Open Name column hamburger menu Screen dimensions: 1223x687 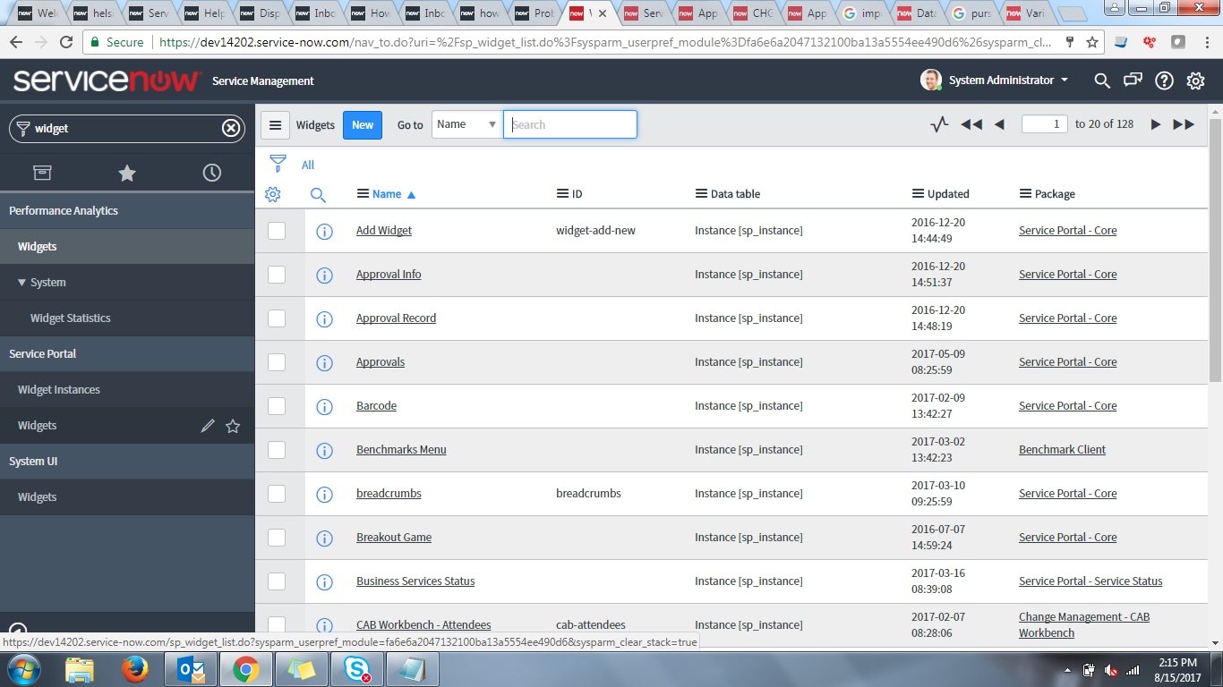pyautogui.click(x=363, y=194)
